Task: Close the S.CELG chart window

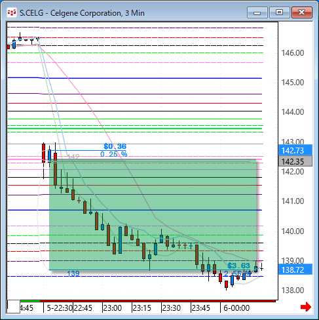Action: [302, 12]
